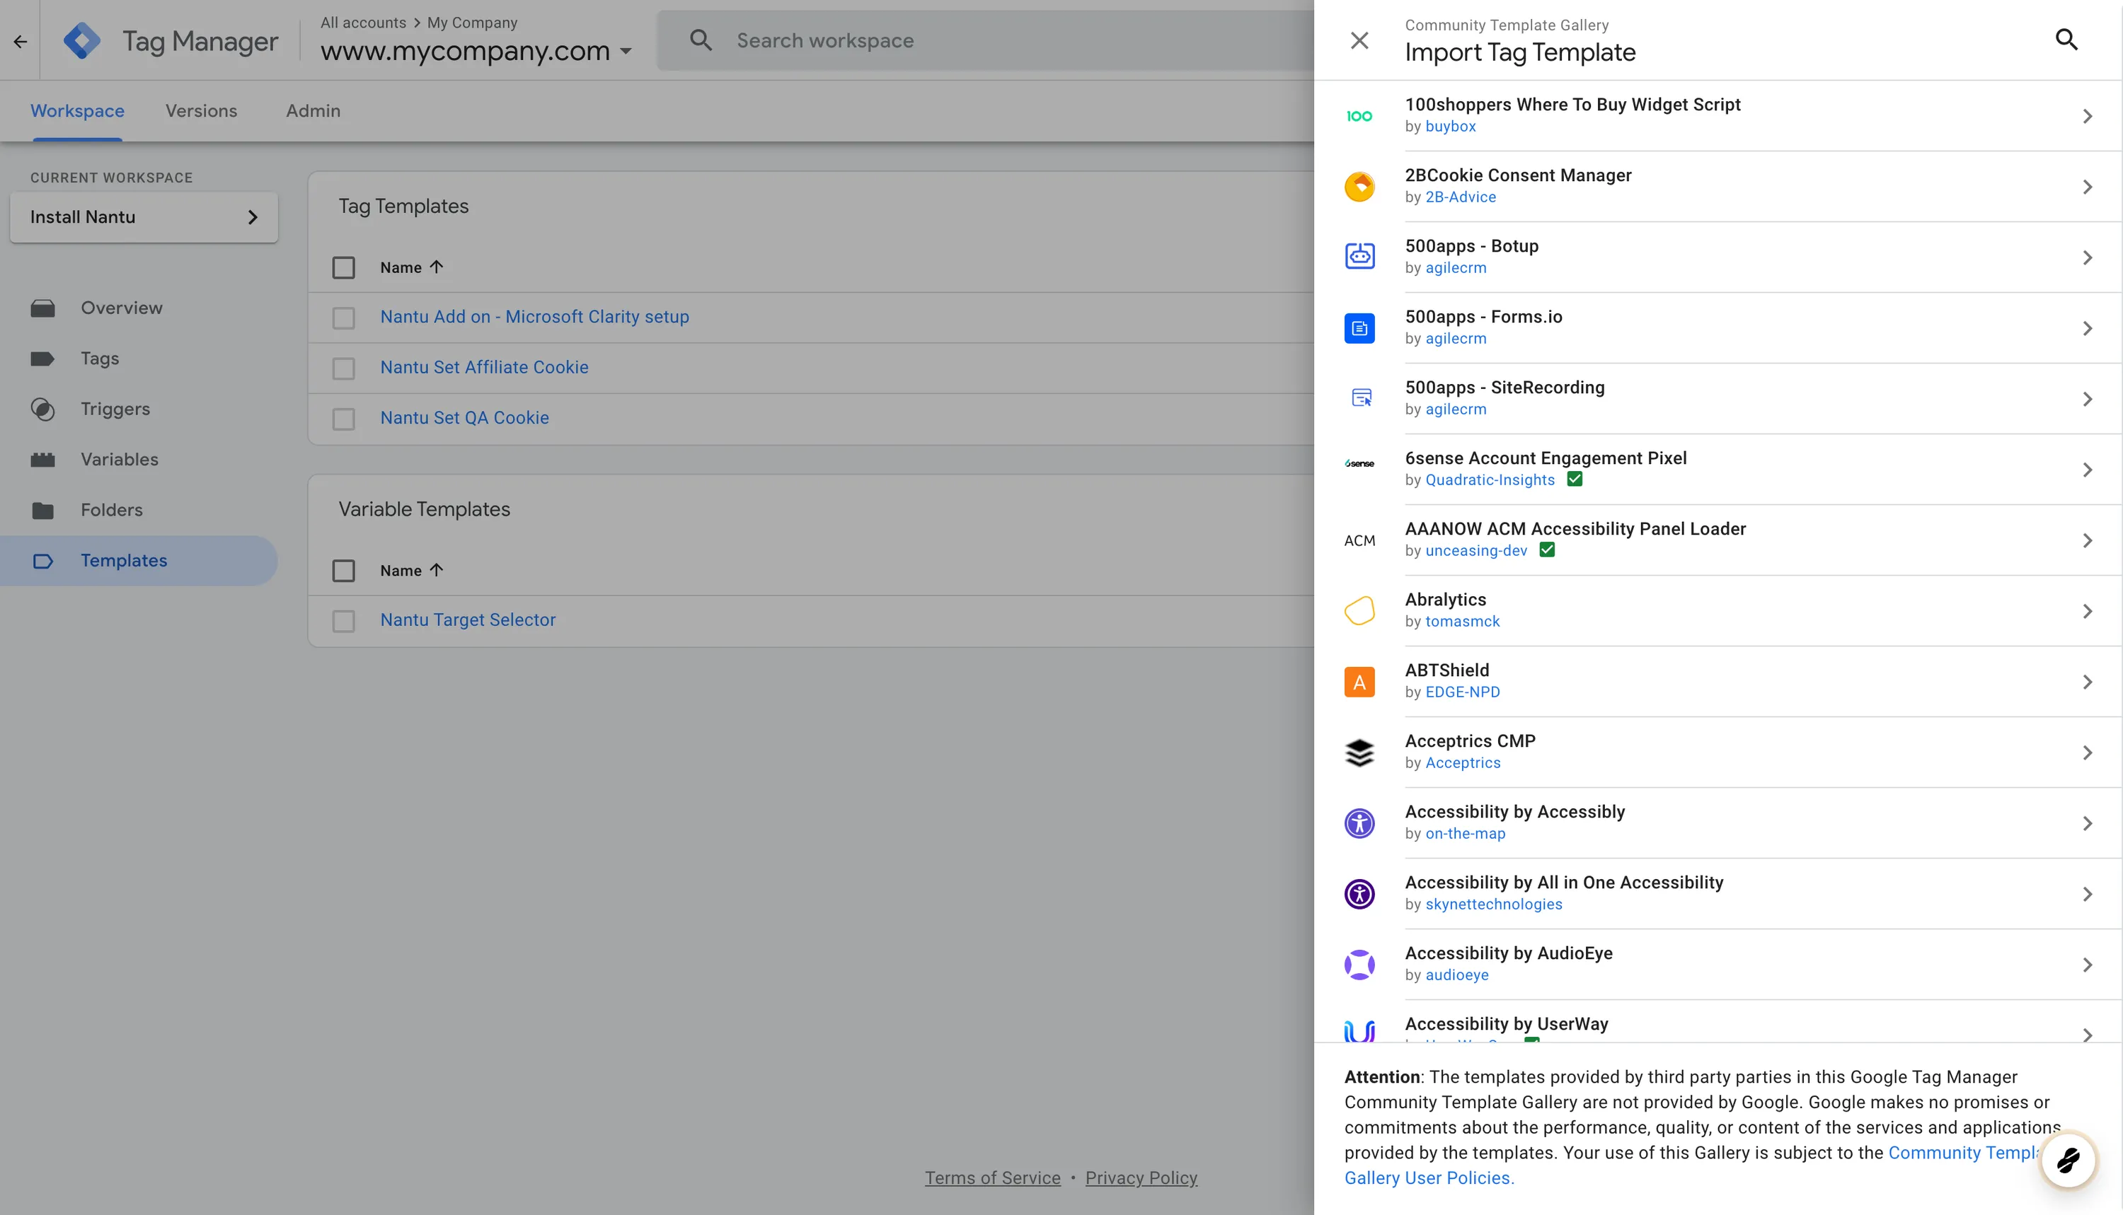Viewport: 2123px width, 1215px height.
Task: Click the Triggers icon in the sidebar
Action: click(x=42, y=409)
